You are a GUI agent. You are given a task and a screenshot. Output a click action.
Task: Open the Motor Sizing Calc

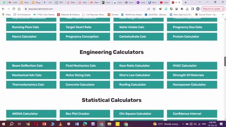(85, 75)
